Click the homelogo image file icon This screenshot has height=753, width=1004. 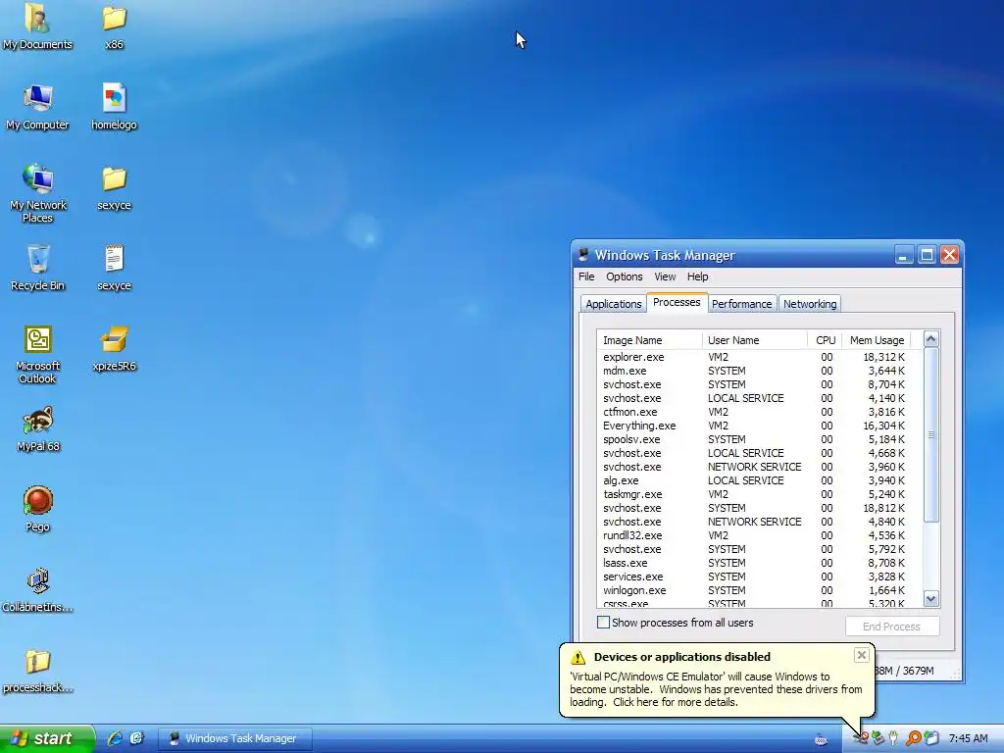tap(114, 107)
